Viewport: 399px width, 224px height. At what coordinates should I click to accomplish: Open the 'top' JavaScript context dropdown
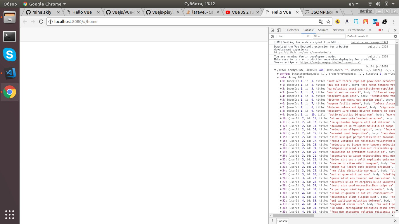(294, 36)
